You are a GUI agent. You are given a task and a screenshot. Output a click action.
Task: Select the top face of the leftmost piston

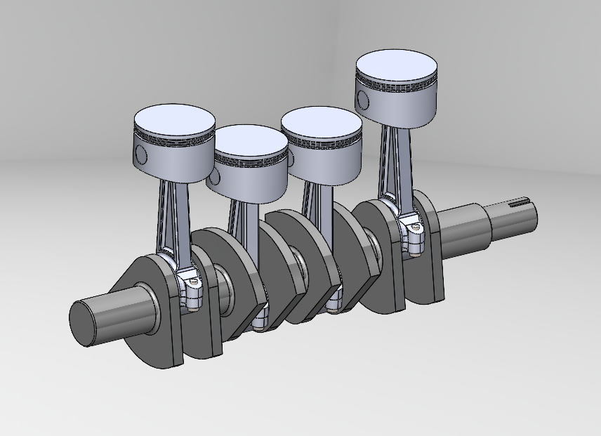coord(174,120)
